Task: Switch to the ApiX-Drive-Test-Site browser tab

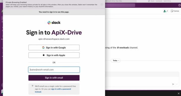Action: point(121,1)
